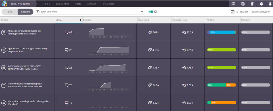This screenshot has width=273, height=111.
Task: Click the reach icon beside 4.03 k
Action: [184, 103]
